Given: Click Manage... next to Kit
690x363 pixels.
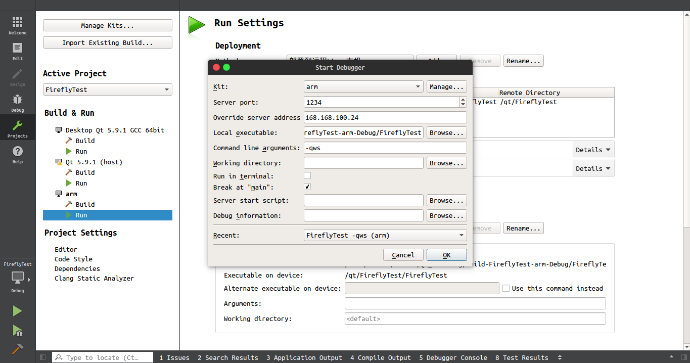Looking at the screenshot, I should coord(447,86).
